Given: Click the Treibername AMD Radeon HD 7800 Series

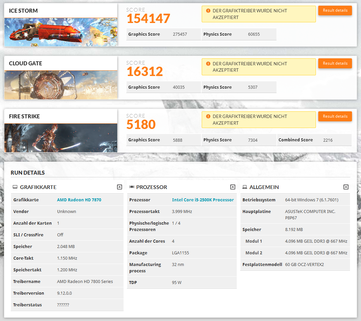Looking at the screenshot, I should (x=85, y=281).
